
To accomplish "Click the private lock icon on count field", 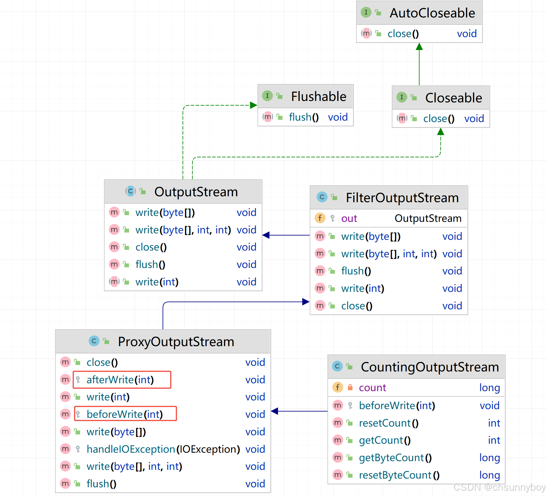I will tap(350, 387).
